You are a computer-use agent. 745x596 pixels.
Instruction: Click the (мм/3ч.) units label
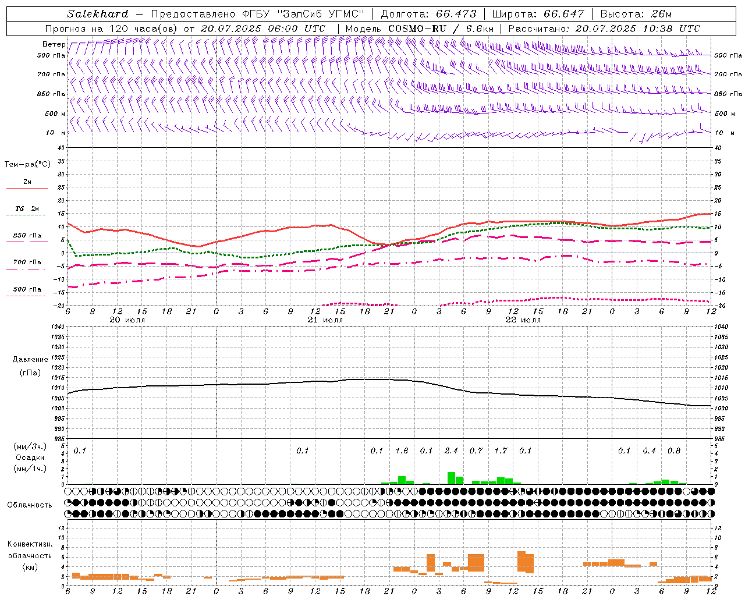click(x=30, y=447)
